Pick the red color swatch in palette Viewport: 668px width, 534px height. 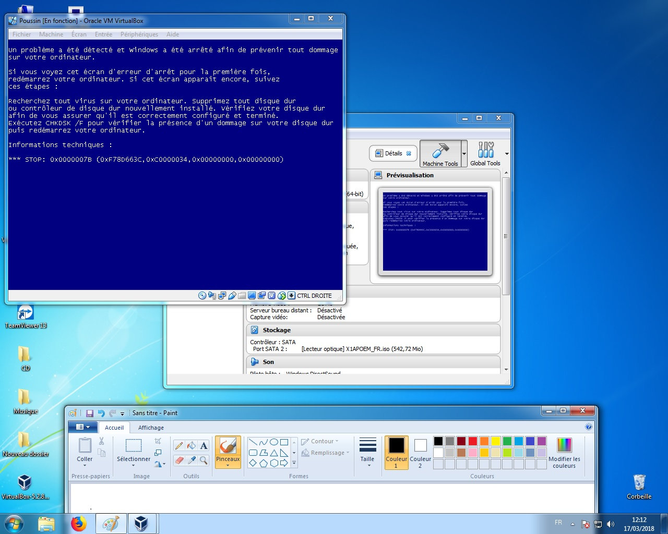click(x=472, y=441)
